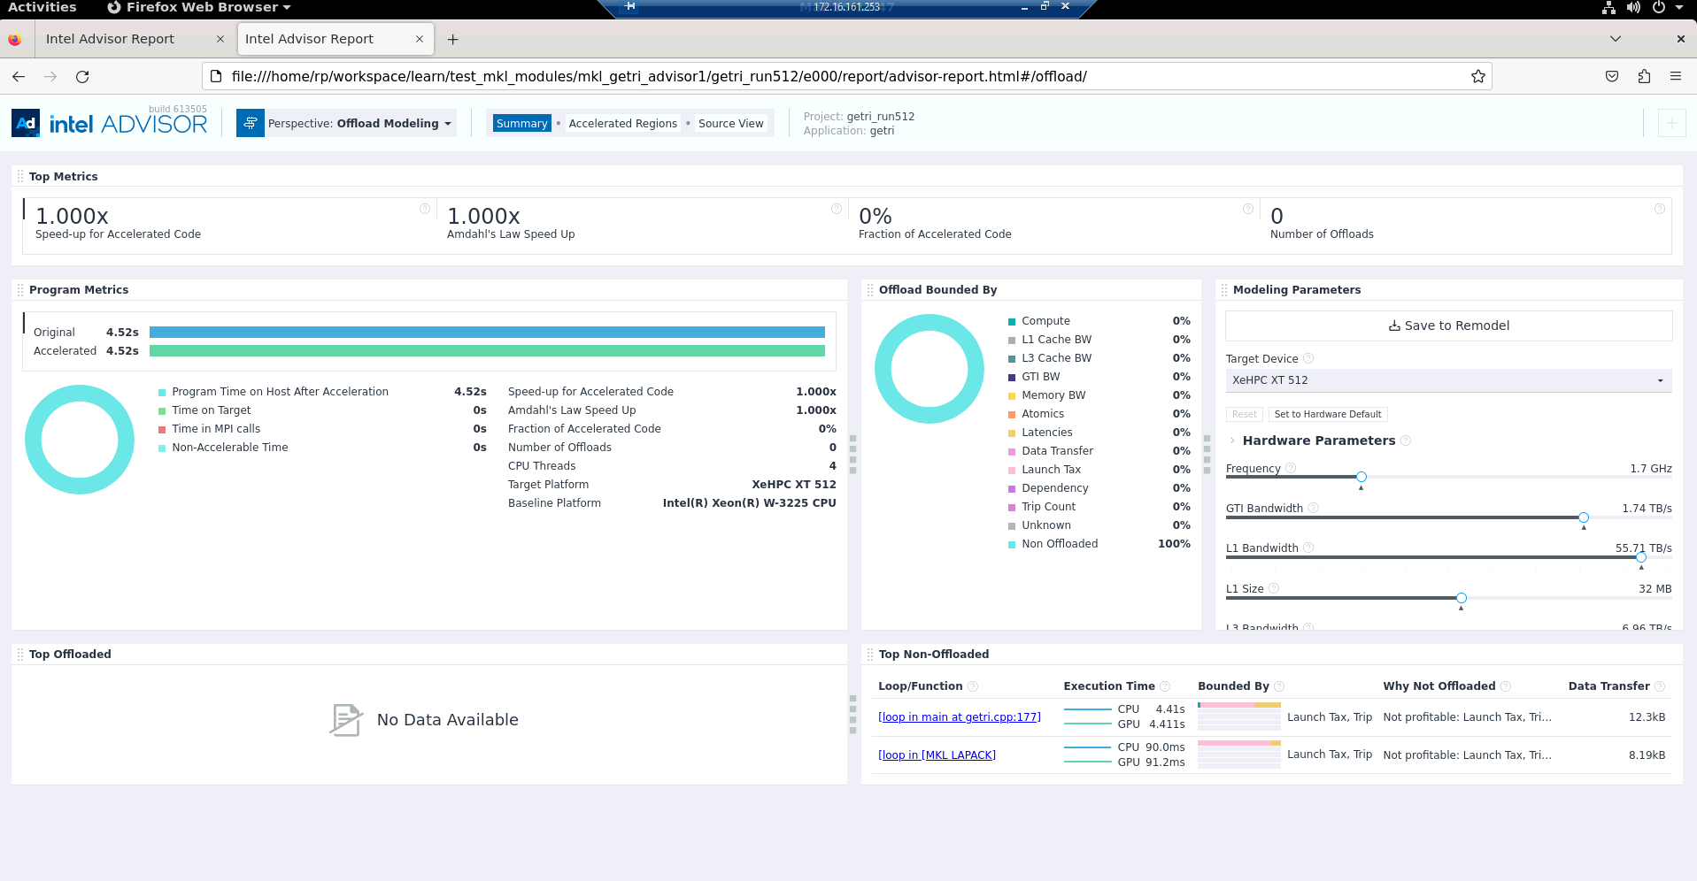This screenshot has width=1697, height=881.
Task: Open the loop in main at getri.cpp:177 link
Action: tap(959, 717)
